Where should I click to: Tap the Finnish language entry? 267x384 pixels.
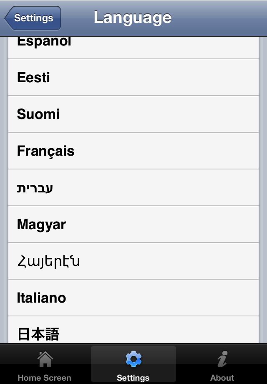point(133,114)
